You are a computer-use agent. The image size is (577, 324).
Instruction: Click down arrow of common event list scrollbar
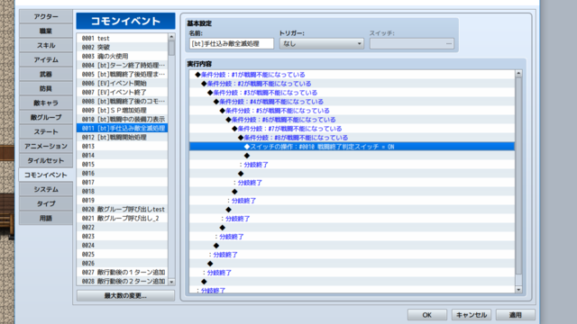coord(171,282)
